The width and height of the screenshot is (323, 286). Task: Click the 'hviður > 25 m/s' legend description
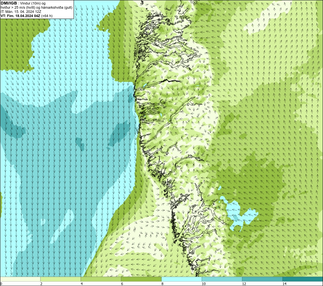(36, 8)
